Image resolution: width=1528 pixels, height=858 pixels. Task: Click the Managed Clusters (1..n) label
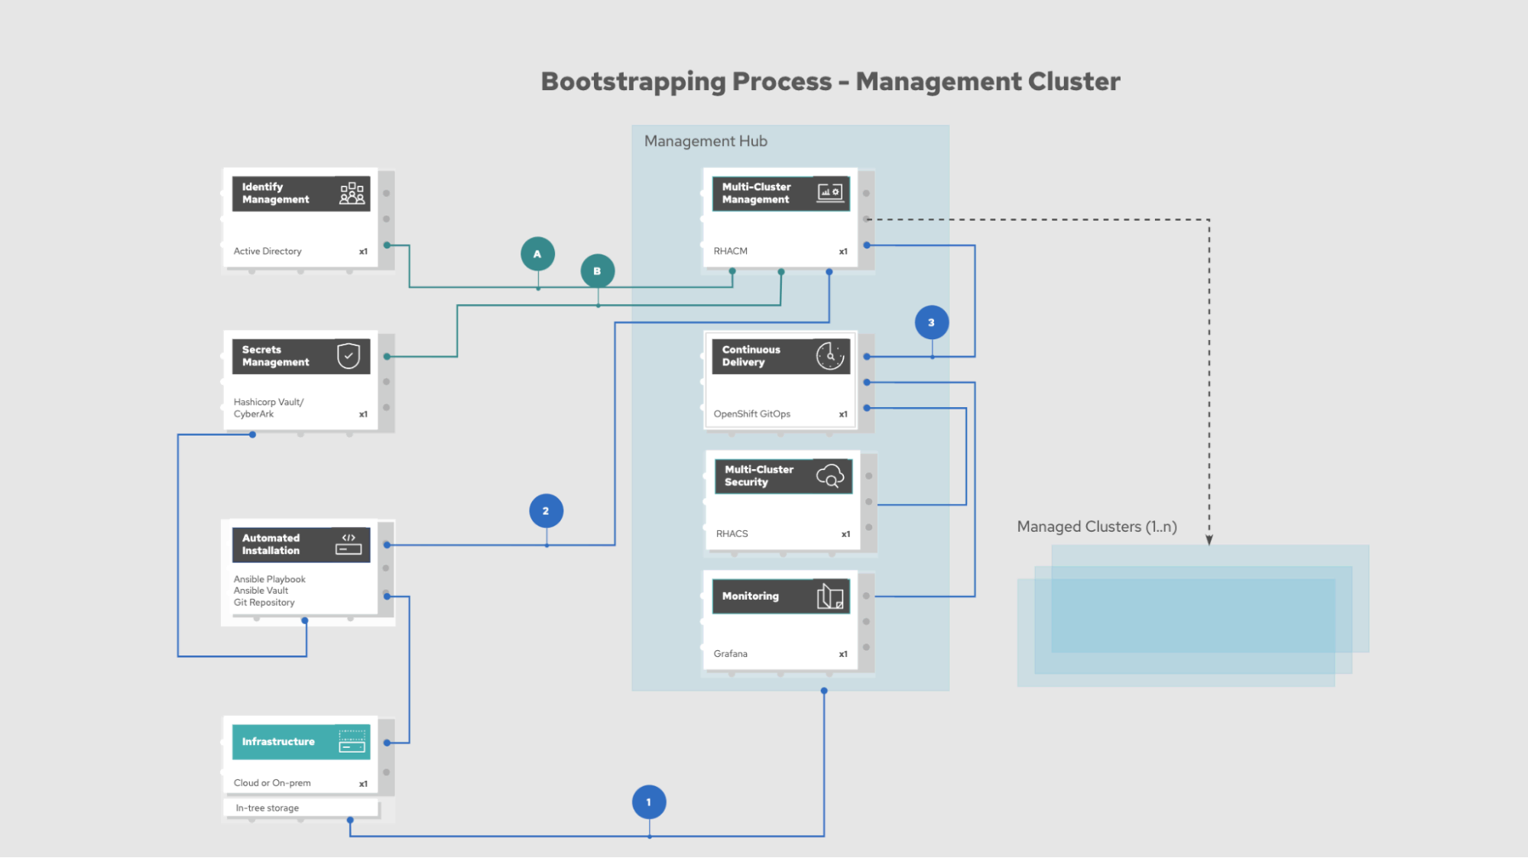(1096, 526)
